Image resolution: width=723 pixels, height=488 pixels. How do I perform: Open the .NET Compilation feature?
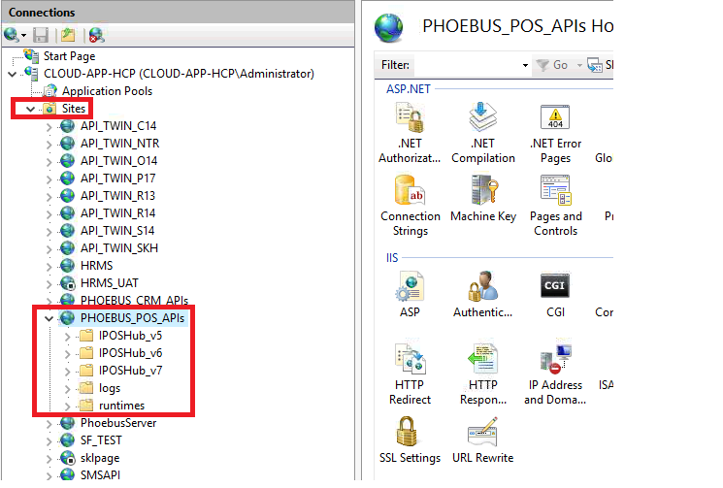click(x=482, y=123)
